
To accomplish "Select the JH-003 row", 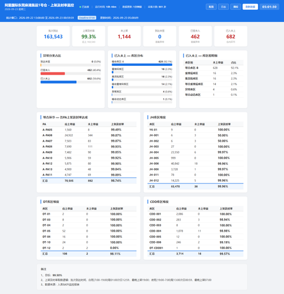I will pyautogui.click(x=195, y=146).
